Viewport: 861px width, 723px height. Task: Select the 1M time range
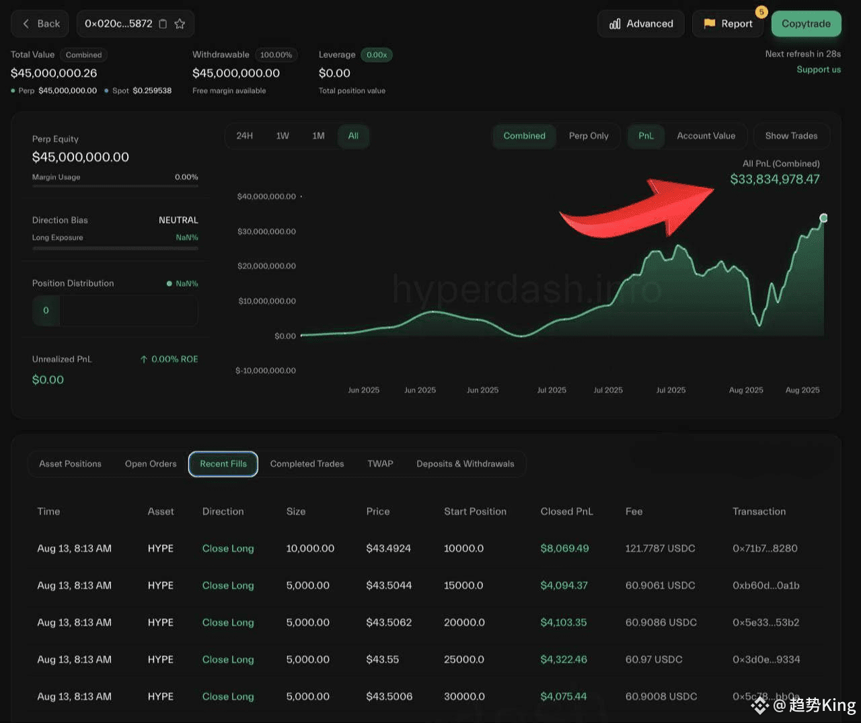click(x=318, y=136)
